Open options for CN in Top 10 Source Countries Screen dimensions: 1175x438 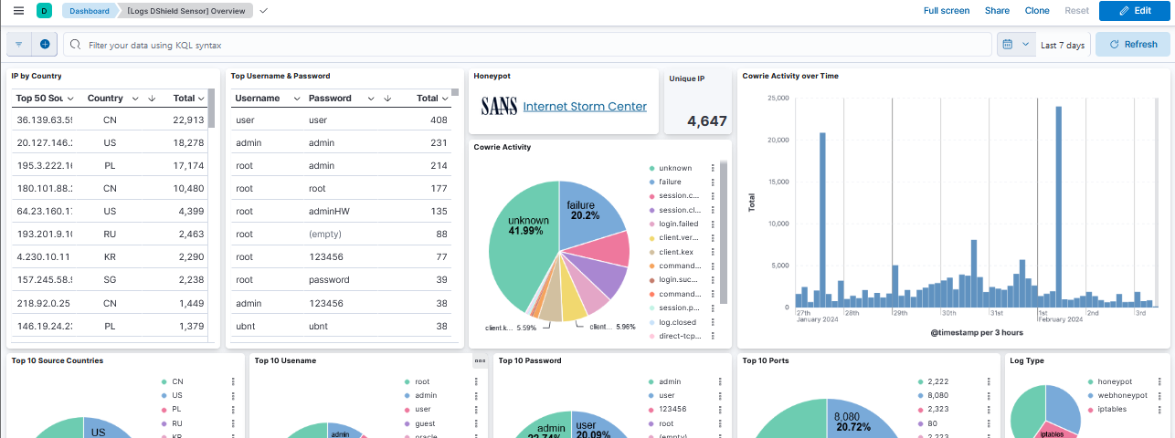click(232, 382)
